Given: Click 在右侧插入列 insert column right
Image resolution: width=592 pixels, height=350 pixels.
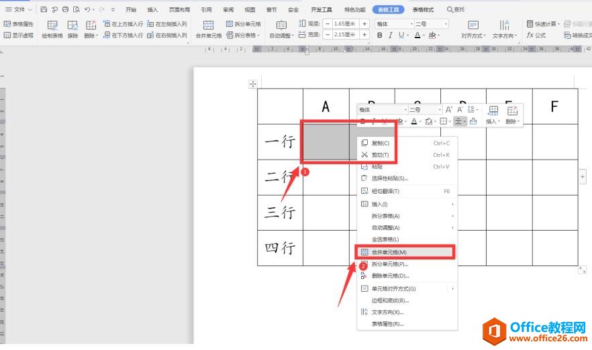Looking at the screenshot, I should coord(167,35).
